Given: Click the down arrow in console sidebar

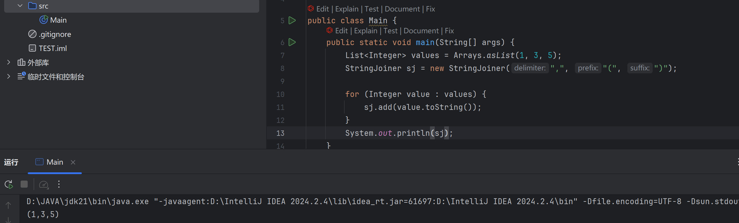Looking at the screenshot, I should click(x=8, y=220).
